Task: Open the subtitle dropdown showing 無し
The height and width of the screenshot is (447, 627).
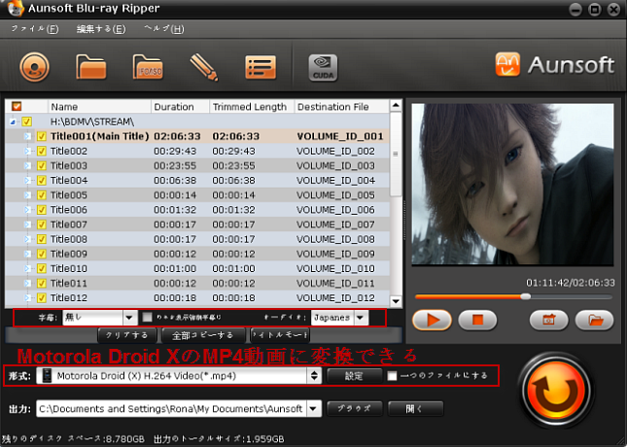Action: 99,318
